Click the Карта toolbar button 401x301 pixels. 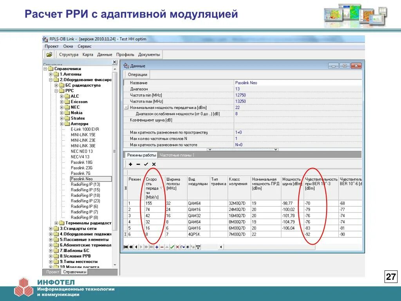tap(88, 54)
